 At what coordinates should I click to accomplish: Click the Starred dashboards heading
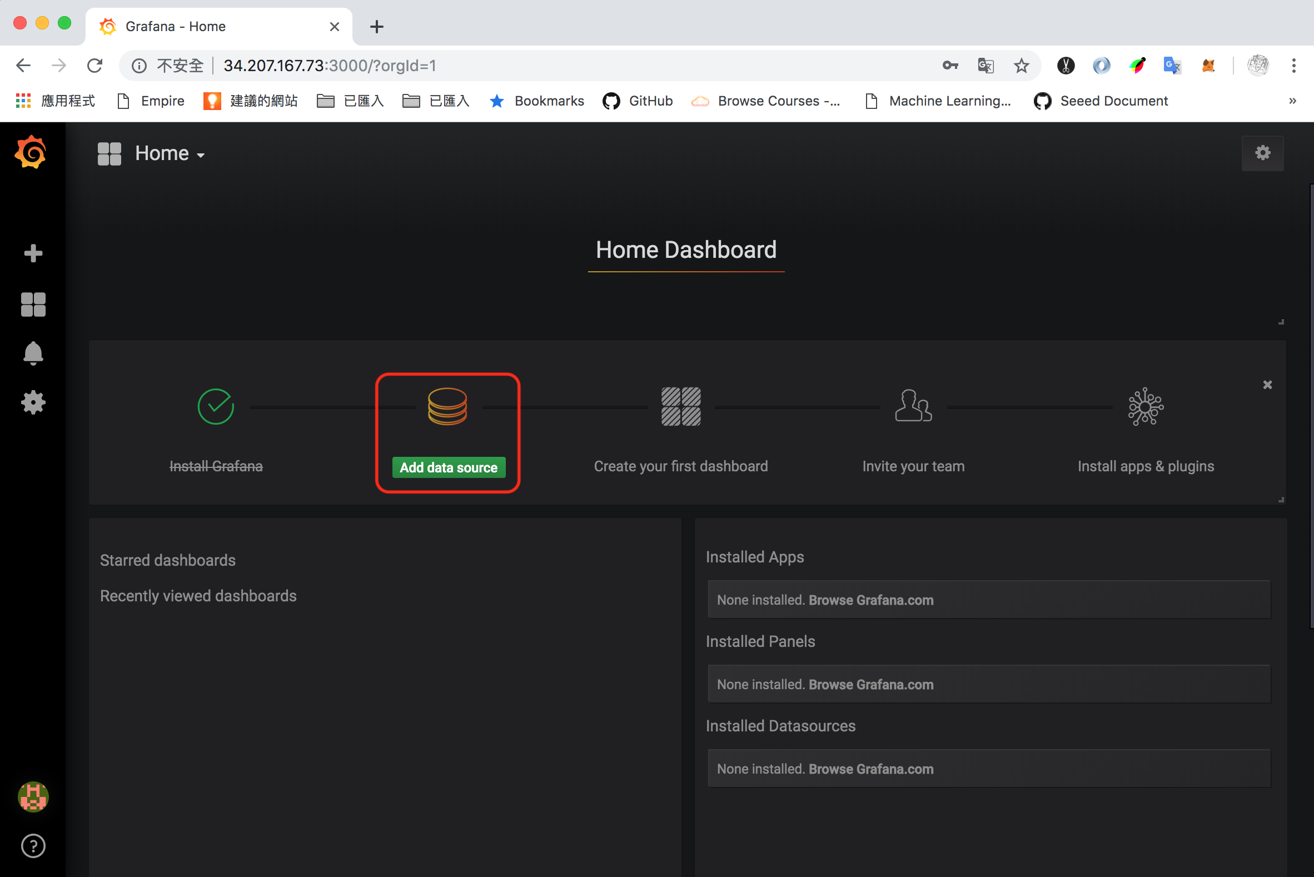[168, 560]
